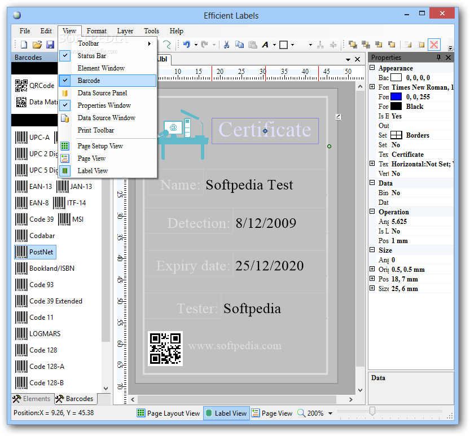This screenshot has width=470, height=436.
Task: Click the white background color swatch
Action: tap(396, 78)
